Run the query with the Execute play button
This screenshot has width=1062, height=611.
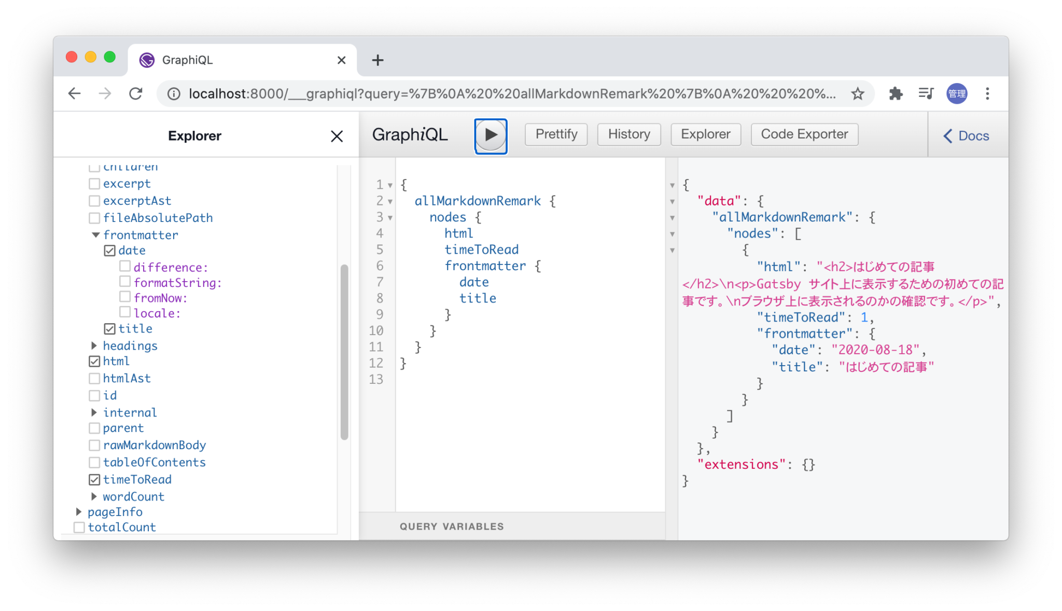click(x=491, y=135)
